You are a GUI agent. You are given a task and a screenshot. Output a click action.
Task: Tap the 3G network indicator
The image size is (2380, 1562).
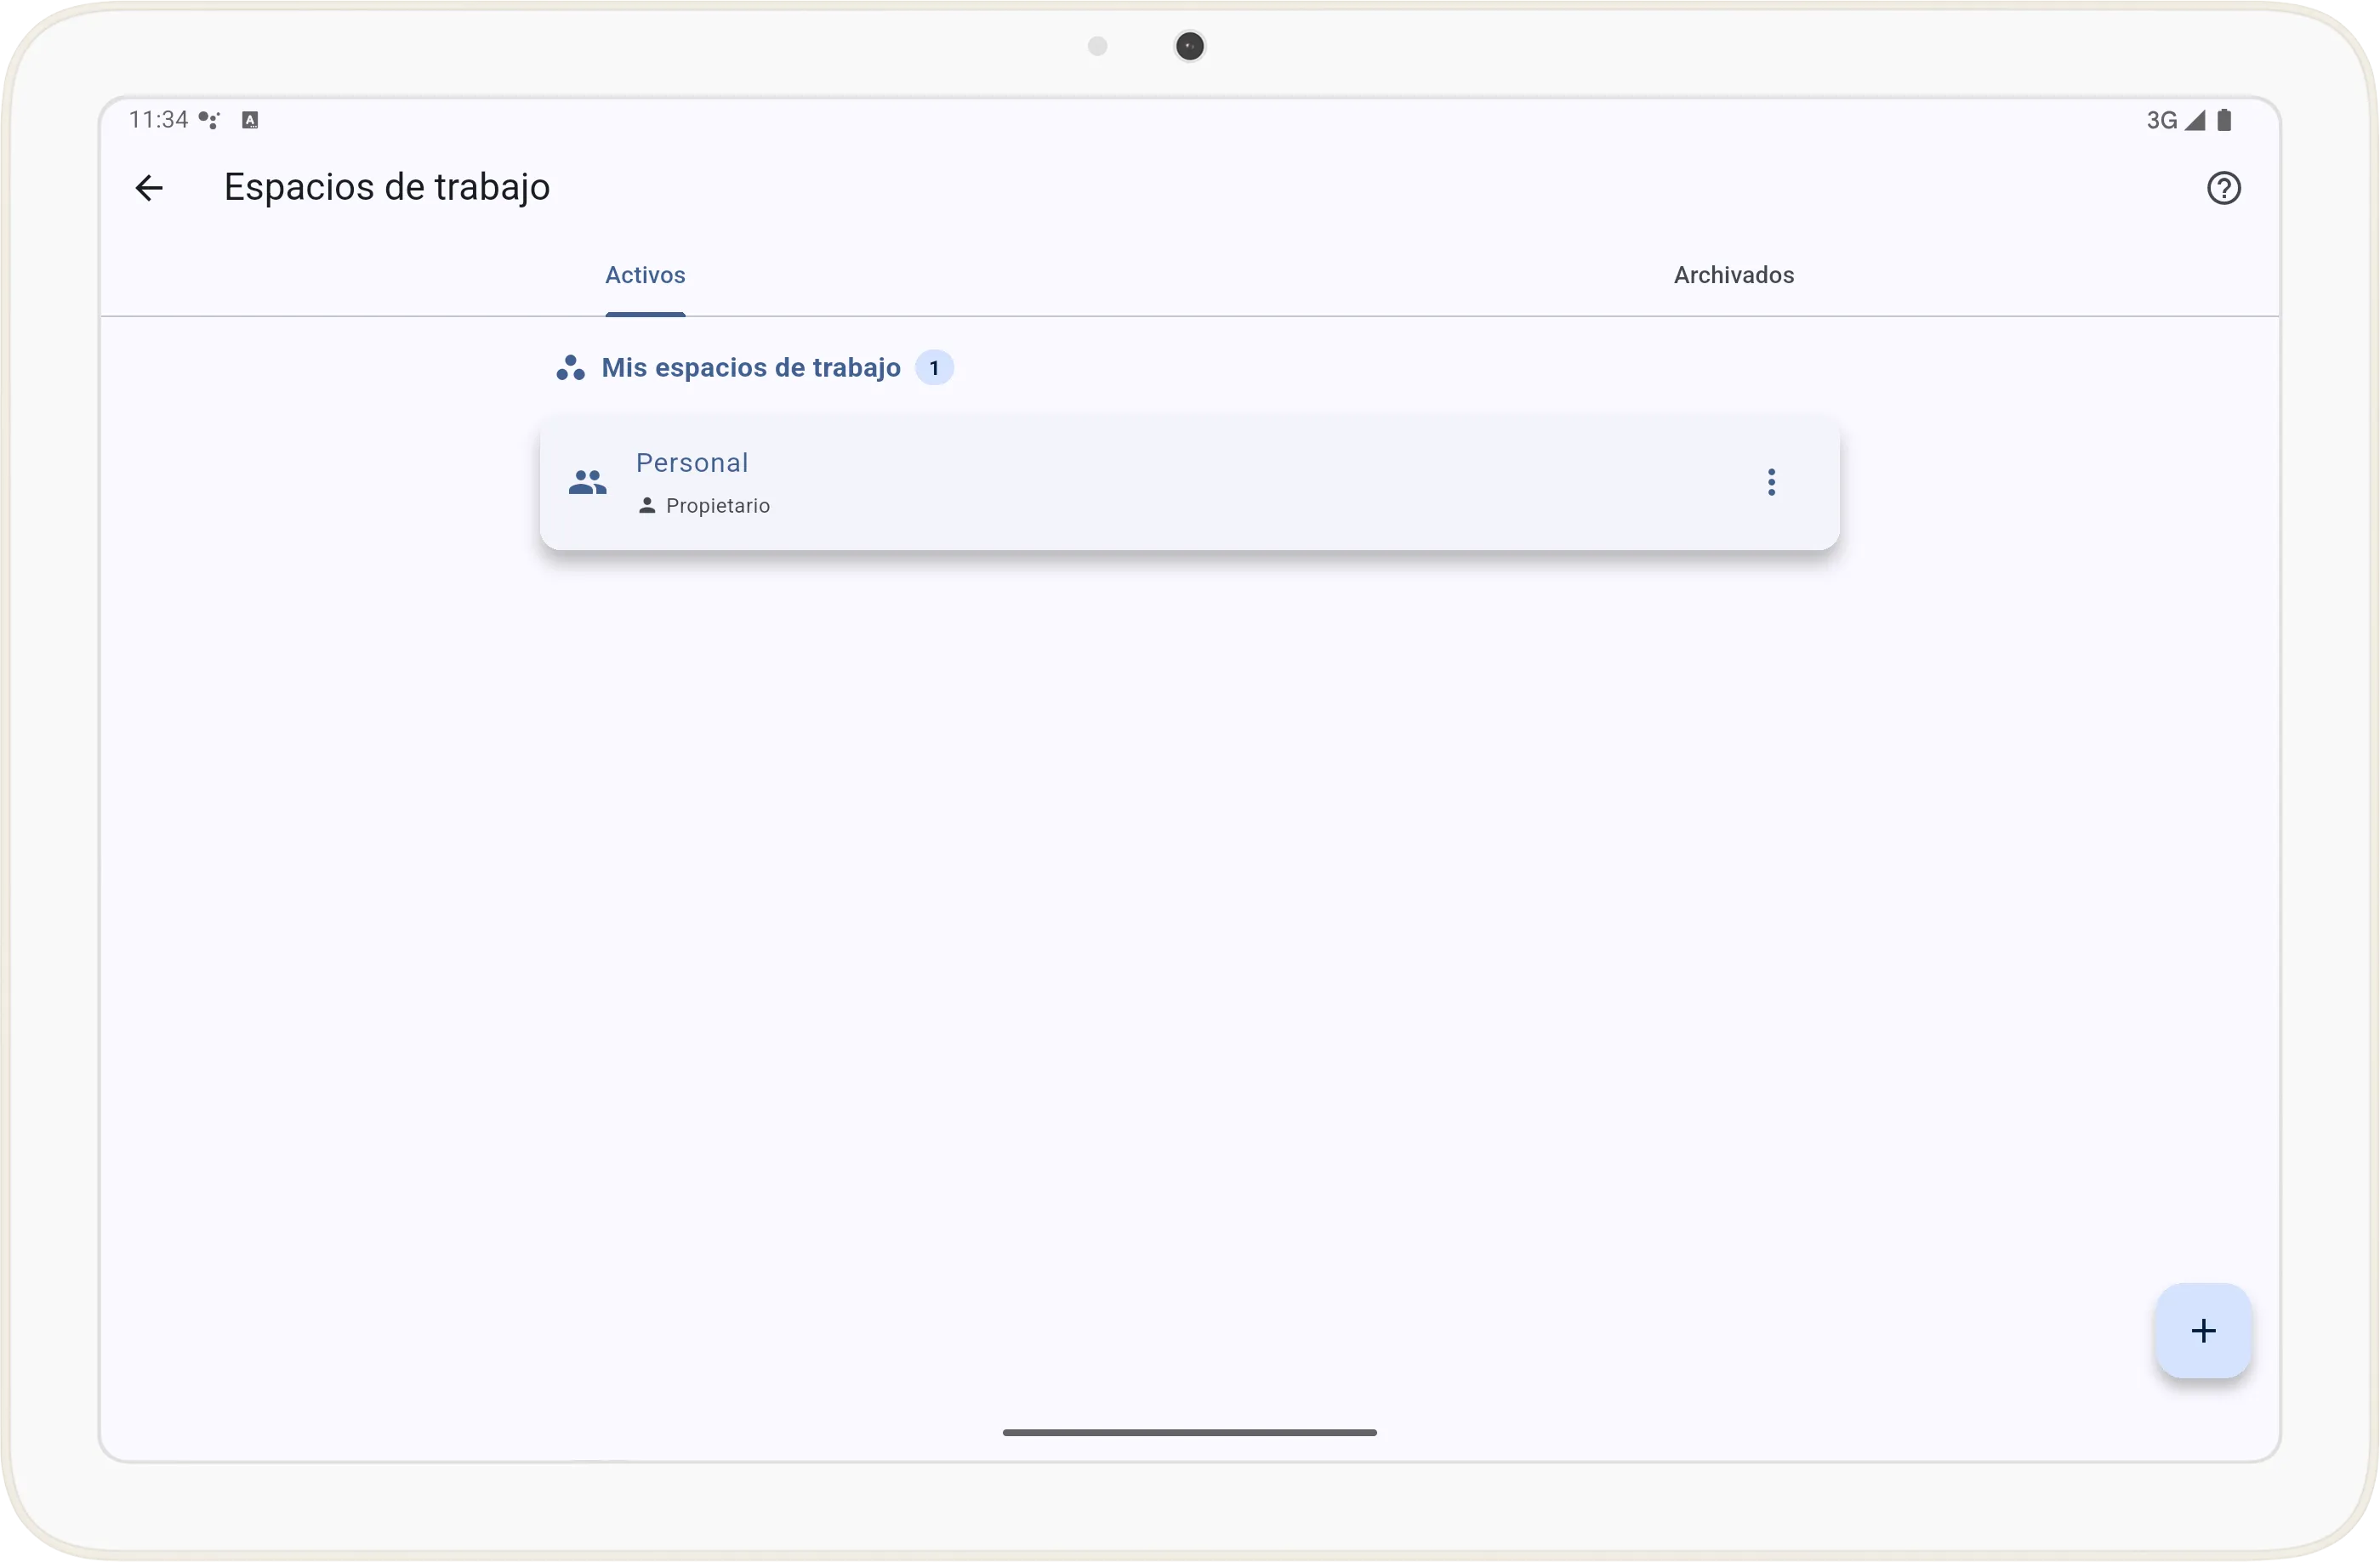tap(2158, 119)
